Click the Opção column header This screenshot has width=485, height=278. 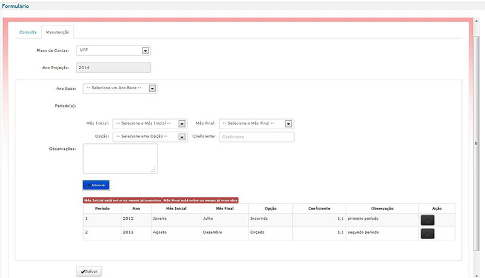click(270, 209)
